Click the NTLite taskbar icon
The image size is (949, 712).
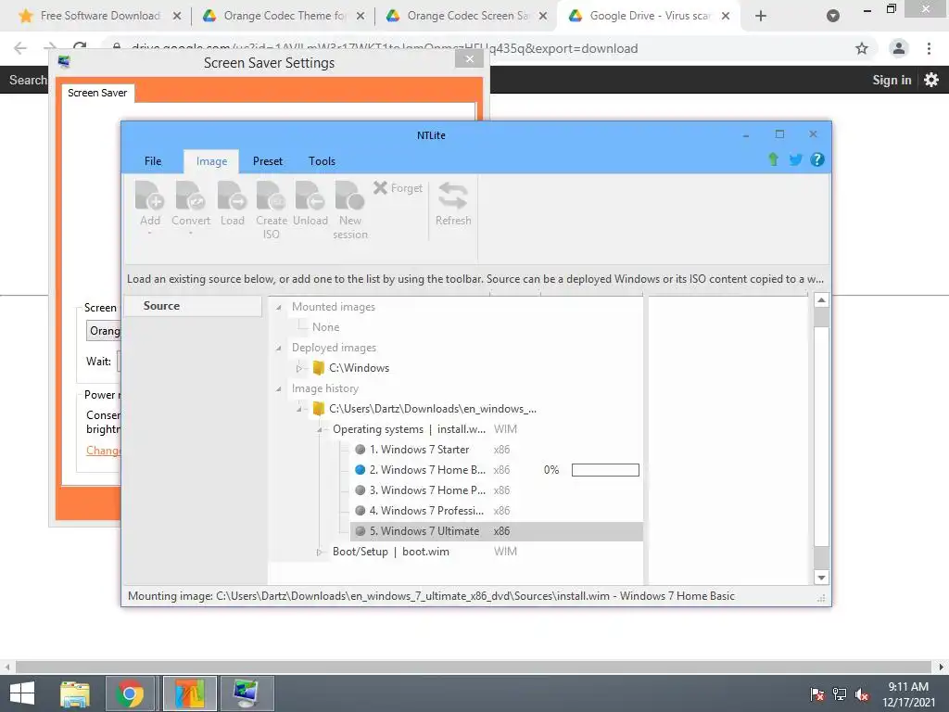(x=190, y=693)
